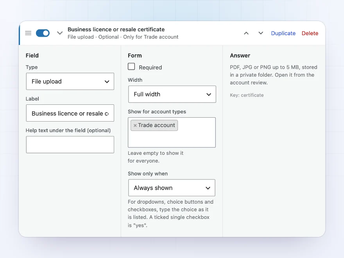This screenshot has width=344, height=258.
Task: Grab the drag handle icon for reordering
Action: 28,33
